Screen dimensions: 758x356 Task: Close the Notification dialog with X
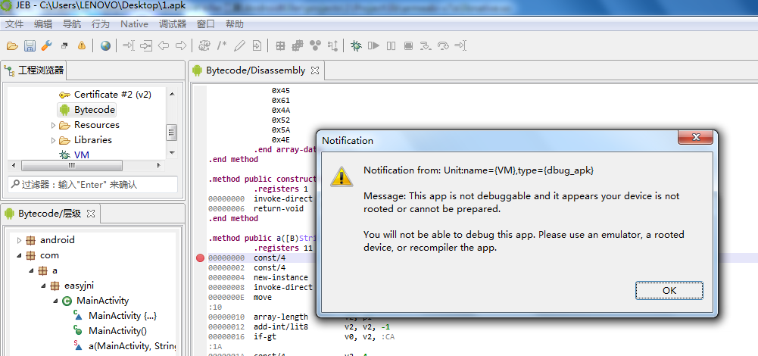[696, 137]
